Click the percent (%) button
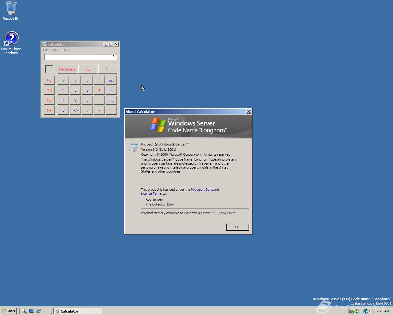This screenshot has width=393, height=315. [x=111, y=90]
